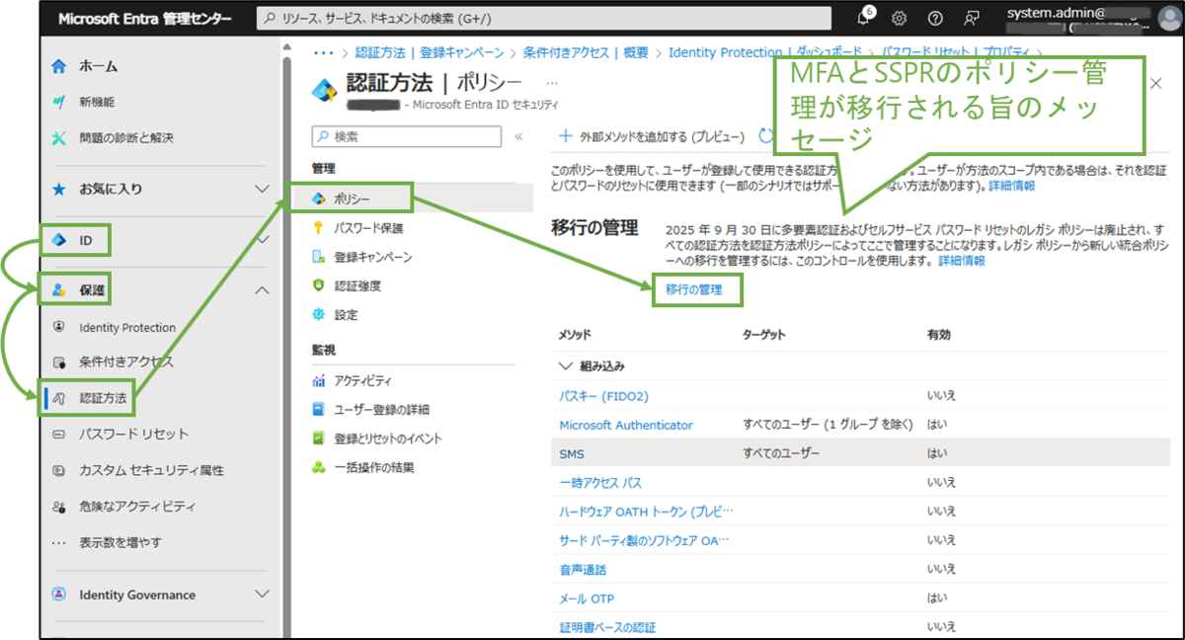The height and width of the screenshot is (640, 1185).
Task: Open サード パーティ製のソフトウェア OATH method
Action: click(x=646, y=541)
